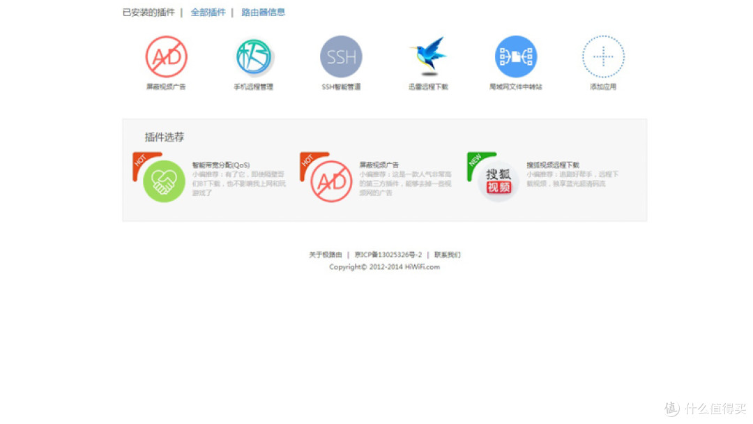Click the Copyright 2012-2014 HiWiFi.com text
Viewport: 753px width, 424px height.
(384, 267)
